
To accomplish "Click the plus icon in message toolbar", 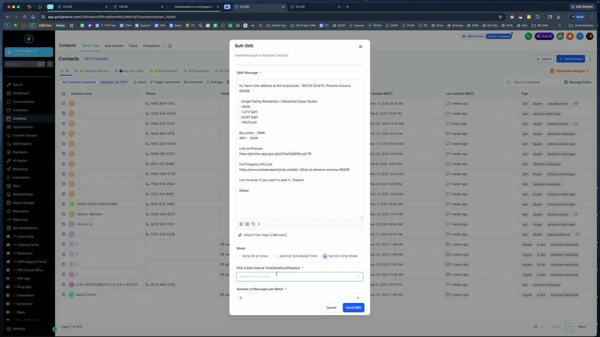I will point(259,224).
